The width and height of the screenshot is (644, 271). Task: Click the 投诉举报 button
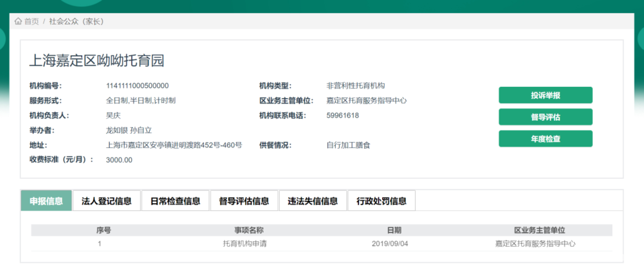546,95
